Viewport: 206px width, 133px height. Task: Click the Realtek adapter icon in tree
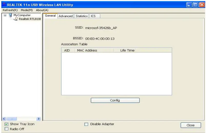point(15,19)
